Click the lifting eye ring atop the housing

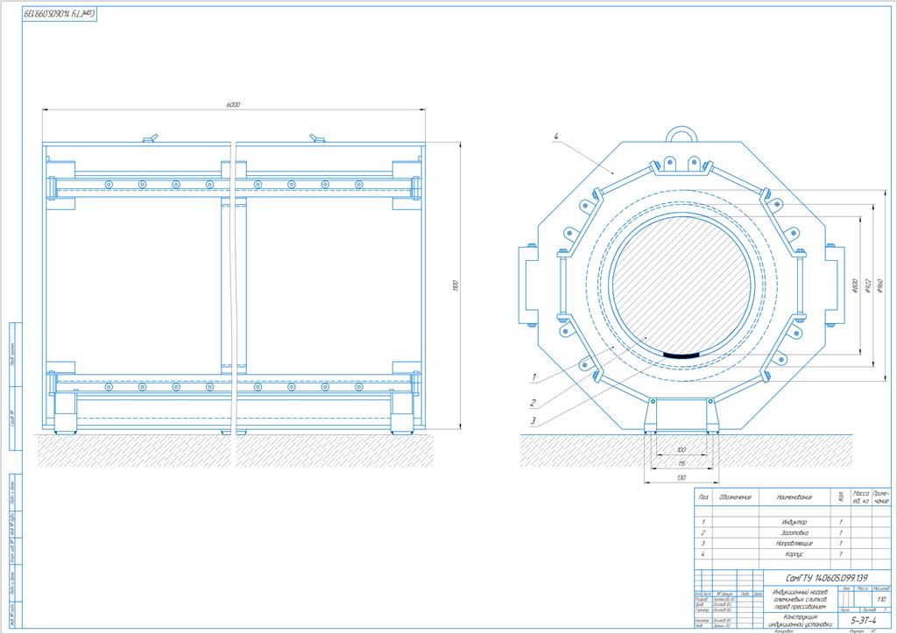coord(681,135)
